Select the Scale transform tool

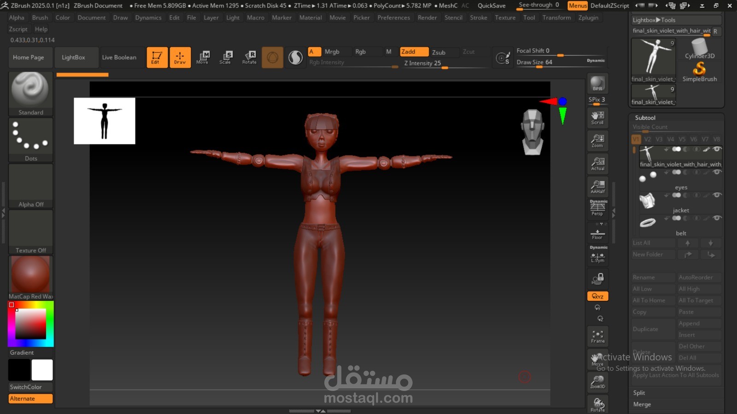226,57
